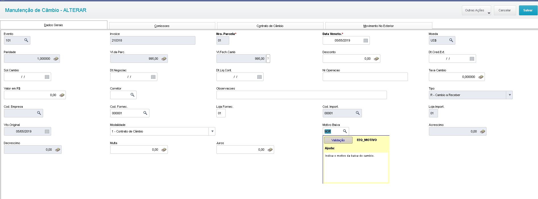
Task: Click the Corretor search magnifier icon
Action: pyautogui.click(x=132, y=95)
